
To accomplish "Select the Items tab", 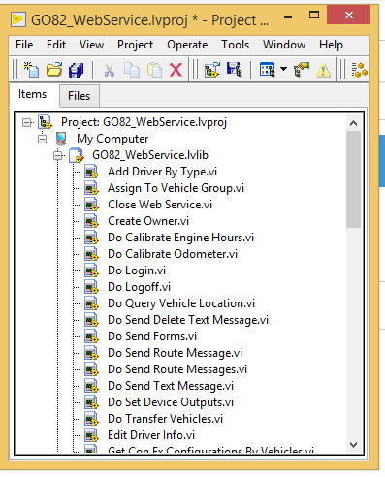I will click(32, 94).
